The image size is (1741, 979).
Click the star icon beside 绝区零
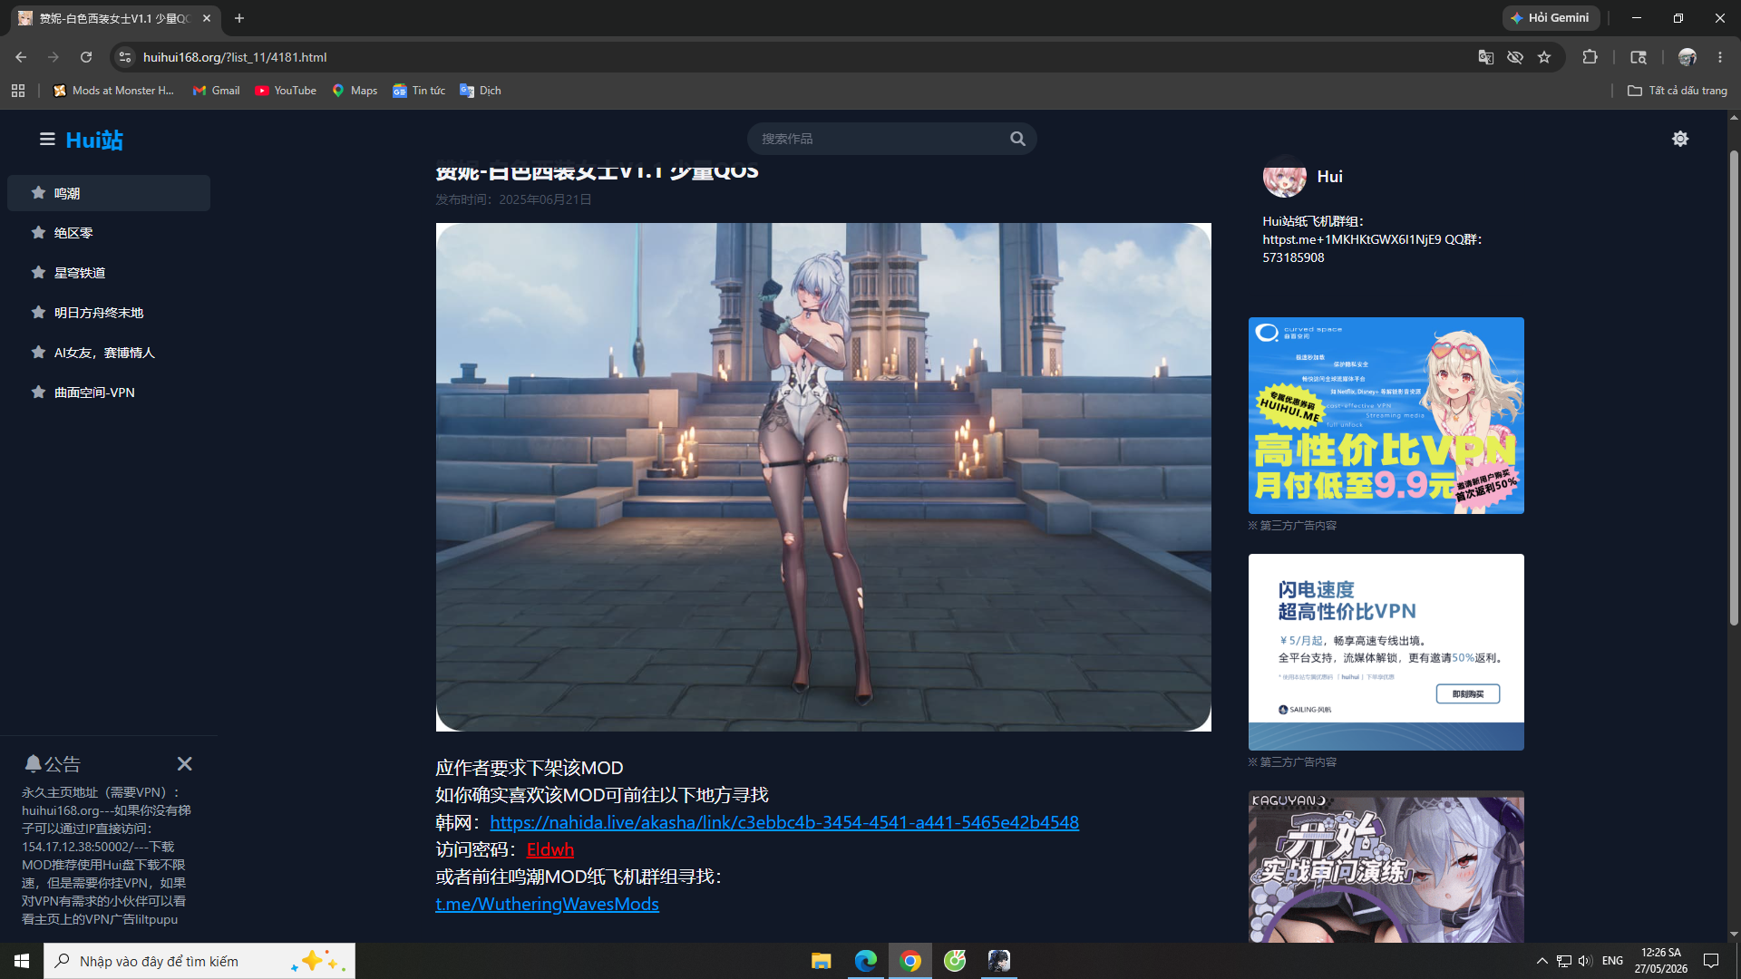pyautogui.click(x=38, y=232)
